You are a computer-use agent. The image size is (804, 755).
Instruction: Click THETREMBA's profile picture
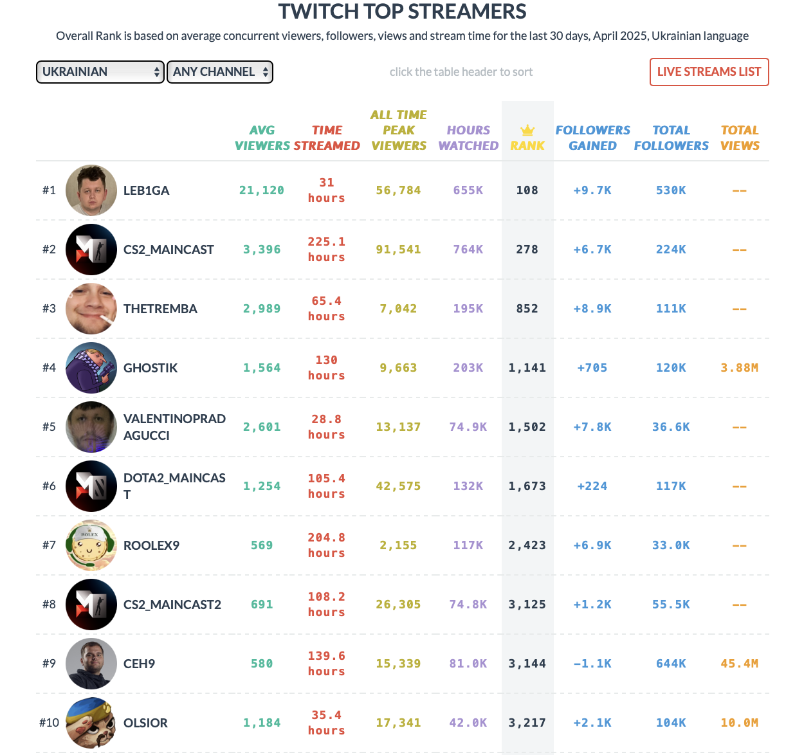[x=91, y=309]
